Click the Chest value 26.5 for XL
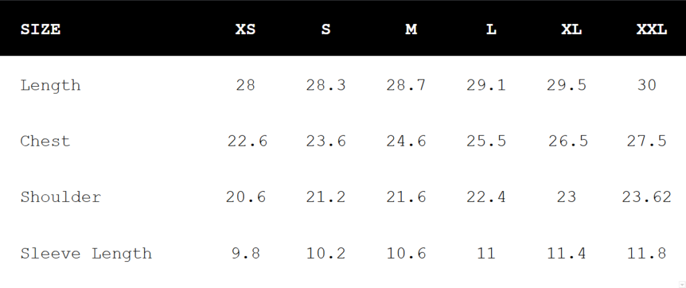Screen dimensions: 686x288 [x=567, y=142]
